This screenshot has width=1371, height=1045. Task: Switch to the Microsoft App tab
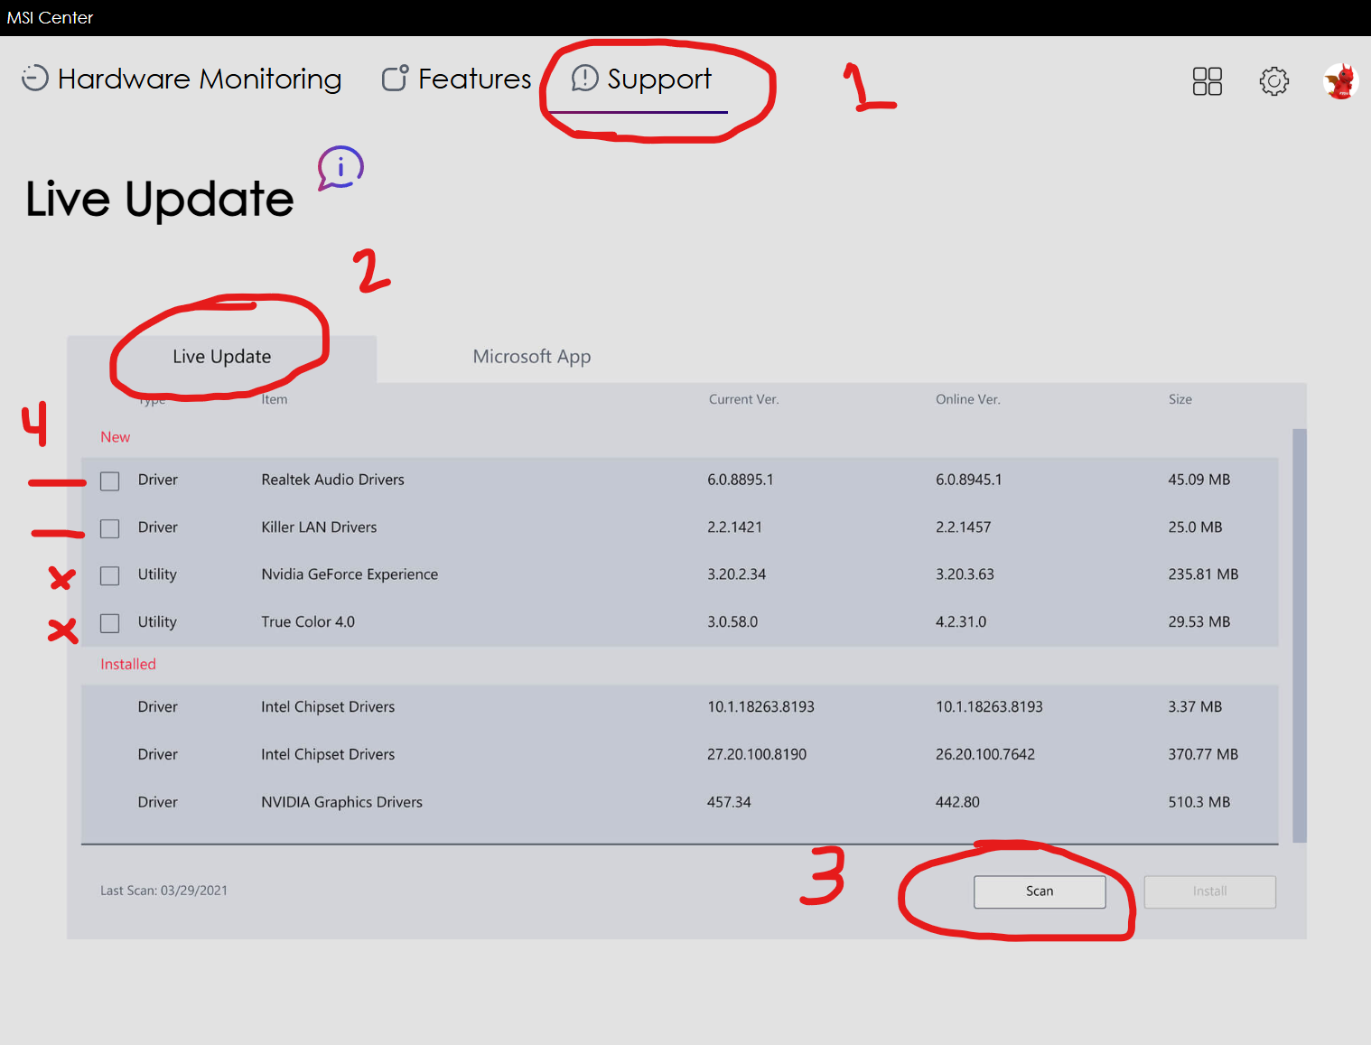click(x=531, y=357)
